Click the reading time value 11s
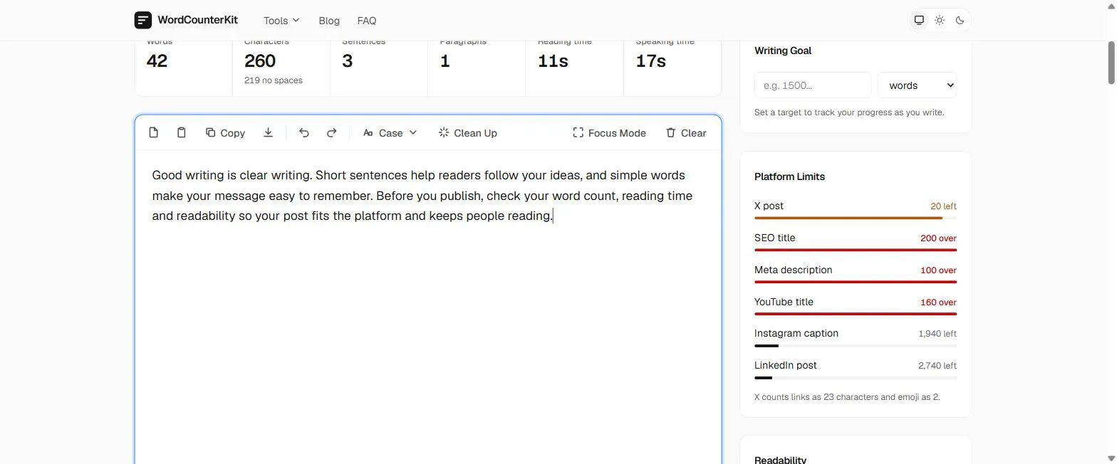The height and width of the screenshot is (464, 1117). [x=553, y=61]
